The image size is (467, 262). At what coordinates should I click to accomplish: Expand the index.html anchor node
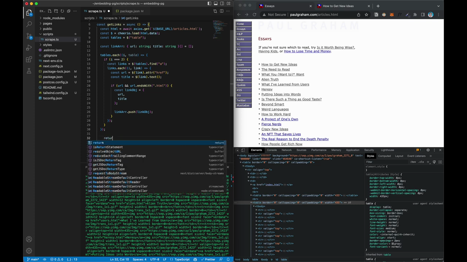251,184
